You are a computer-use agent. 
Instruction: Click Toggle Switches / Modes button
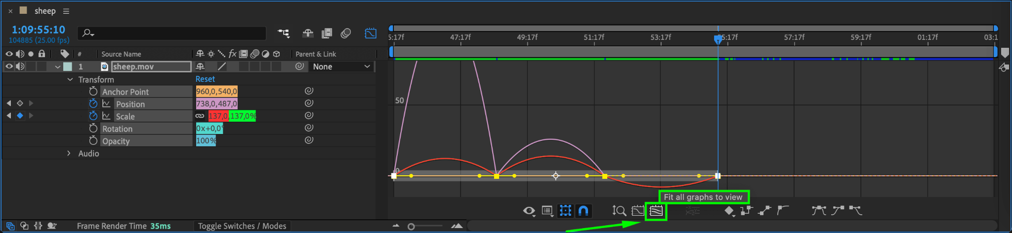pos(242,226)
